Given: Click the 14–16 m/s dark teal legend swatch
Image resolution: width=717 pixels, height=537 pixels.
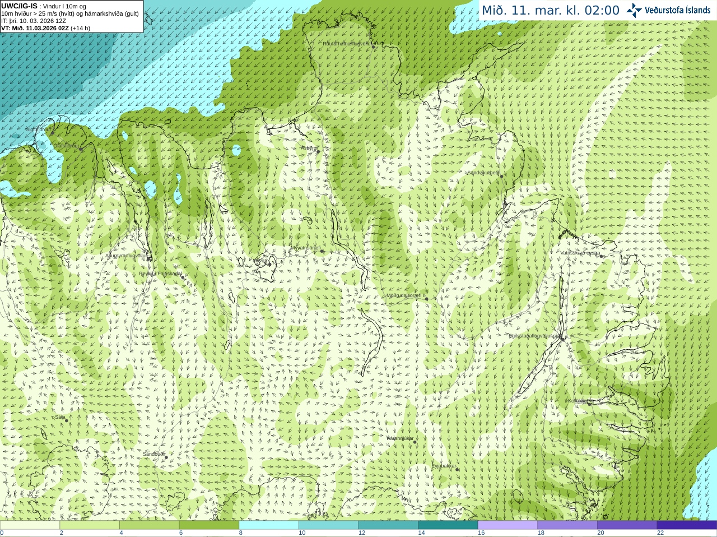Looking at the screenshot, I should [x=448, y=525].
